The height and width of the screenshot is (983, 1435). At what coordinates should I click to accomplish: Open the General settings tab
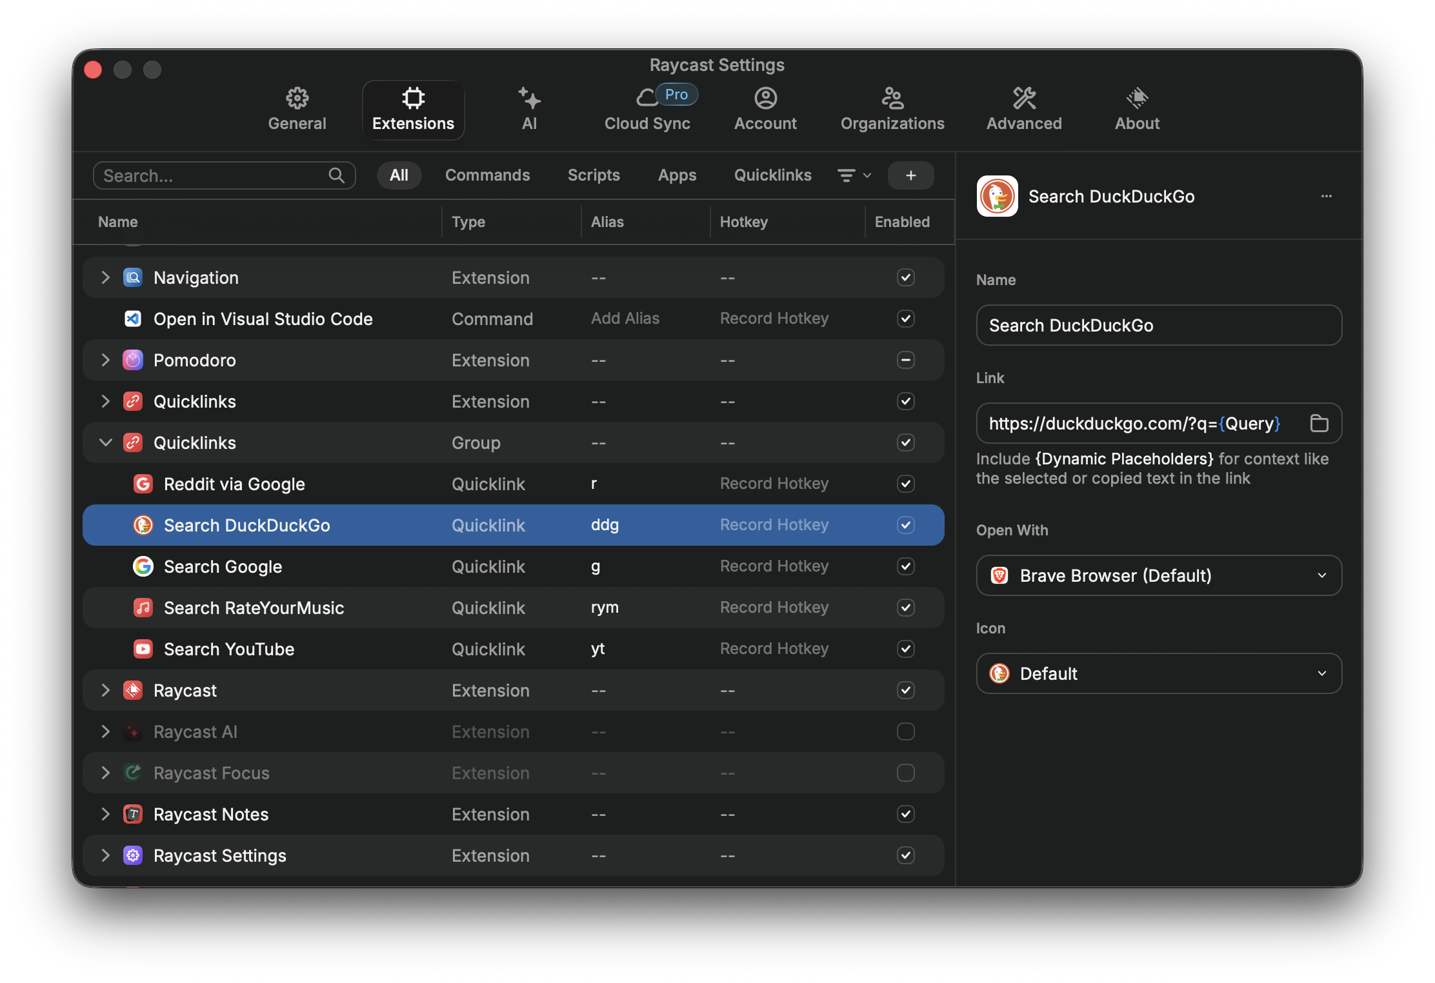click(x=297, y=110)
